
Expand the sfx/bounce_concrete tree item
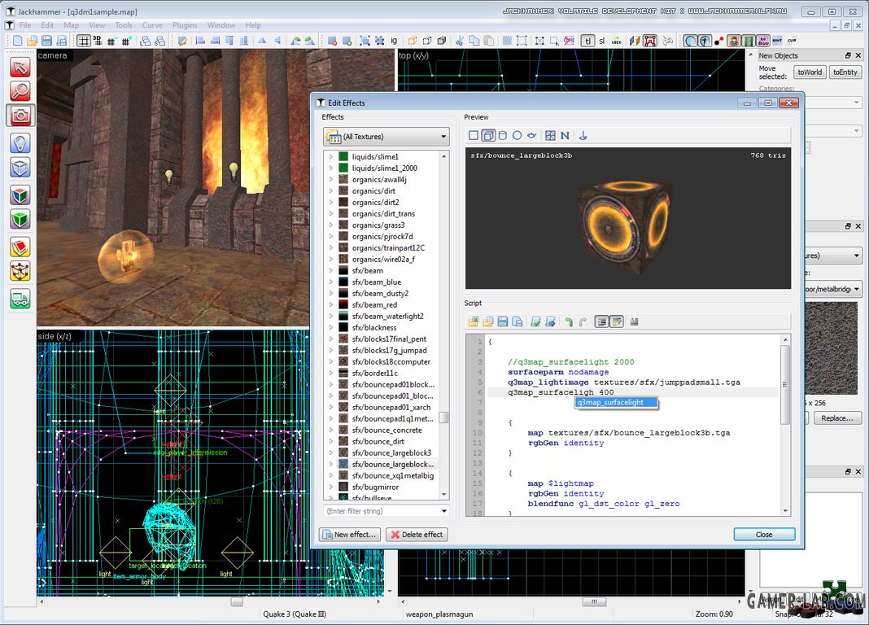tap(331, 430)
